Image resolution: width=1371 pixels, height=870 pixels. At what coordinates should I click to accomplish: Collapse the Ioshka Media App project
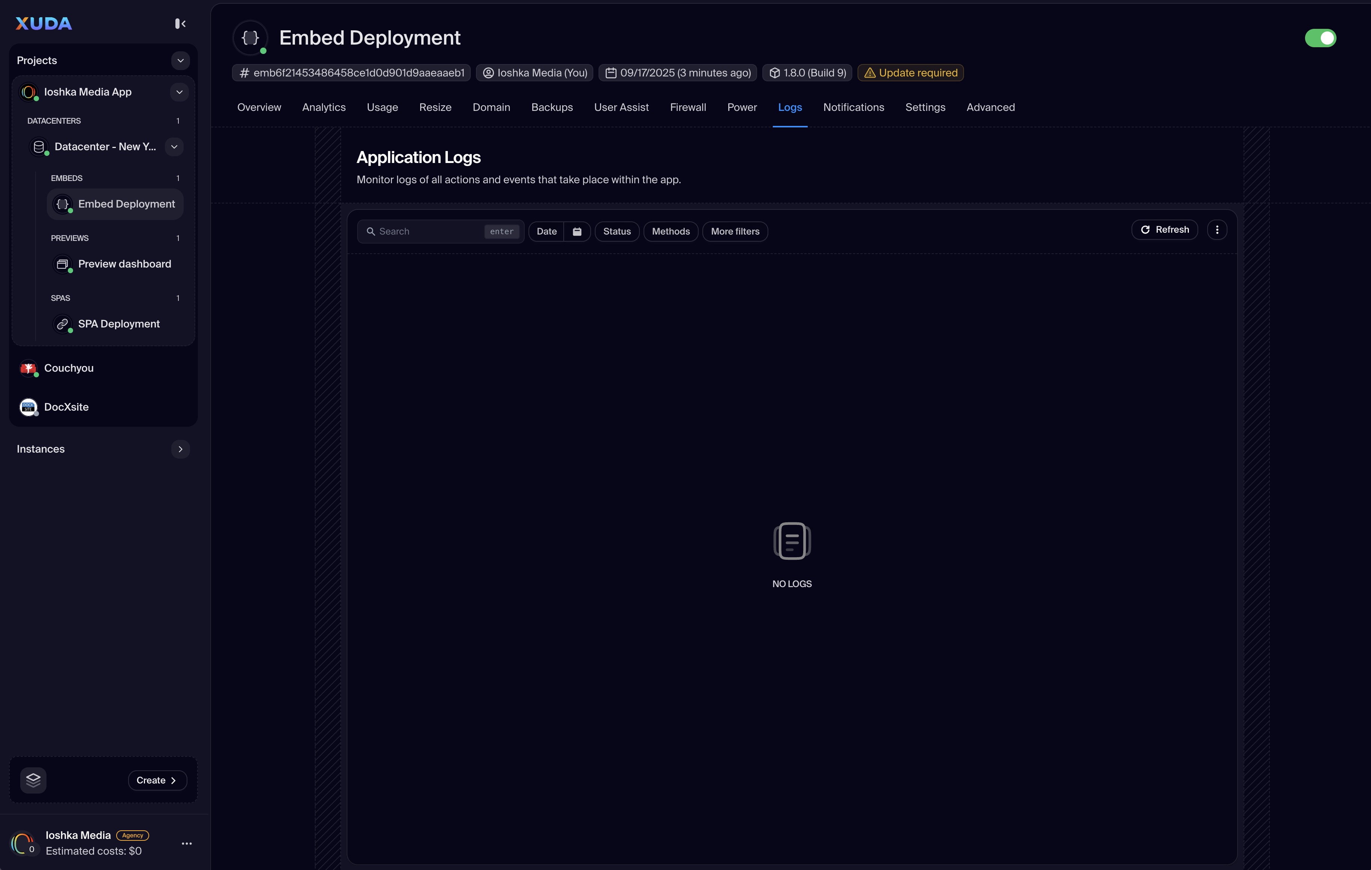point(179,92)
